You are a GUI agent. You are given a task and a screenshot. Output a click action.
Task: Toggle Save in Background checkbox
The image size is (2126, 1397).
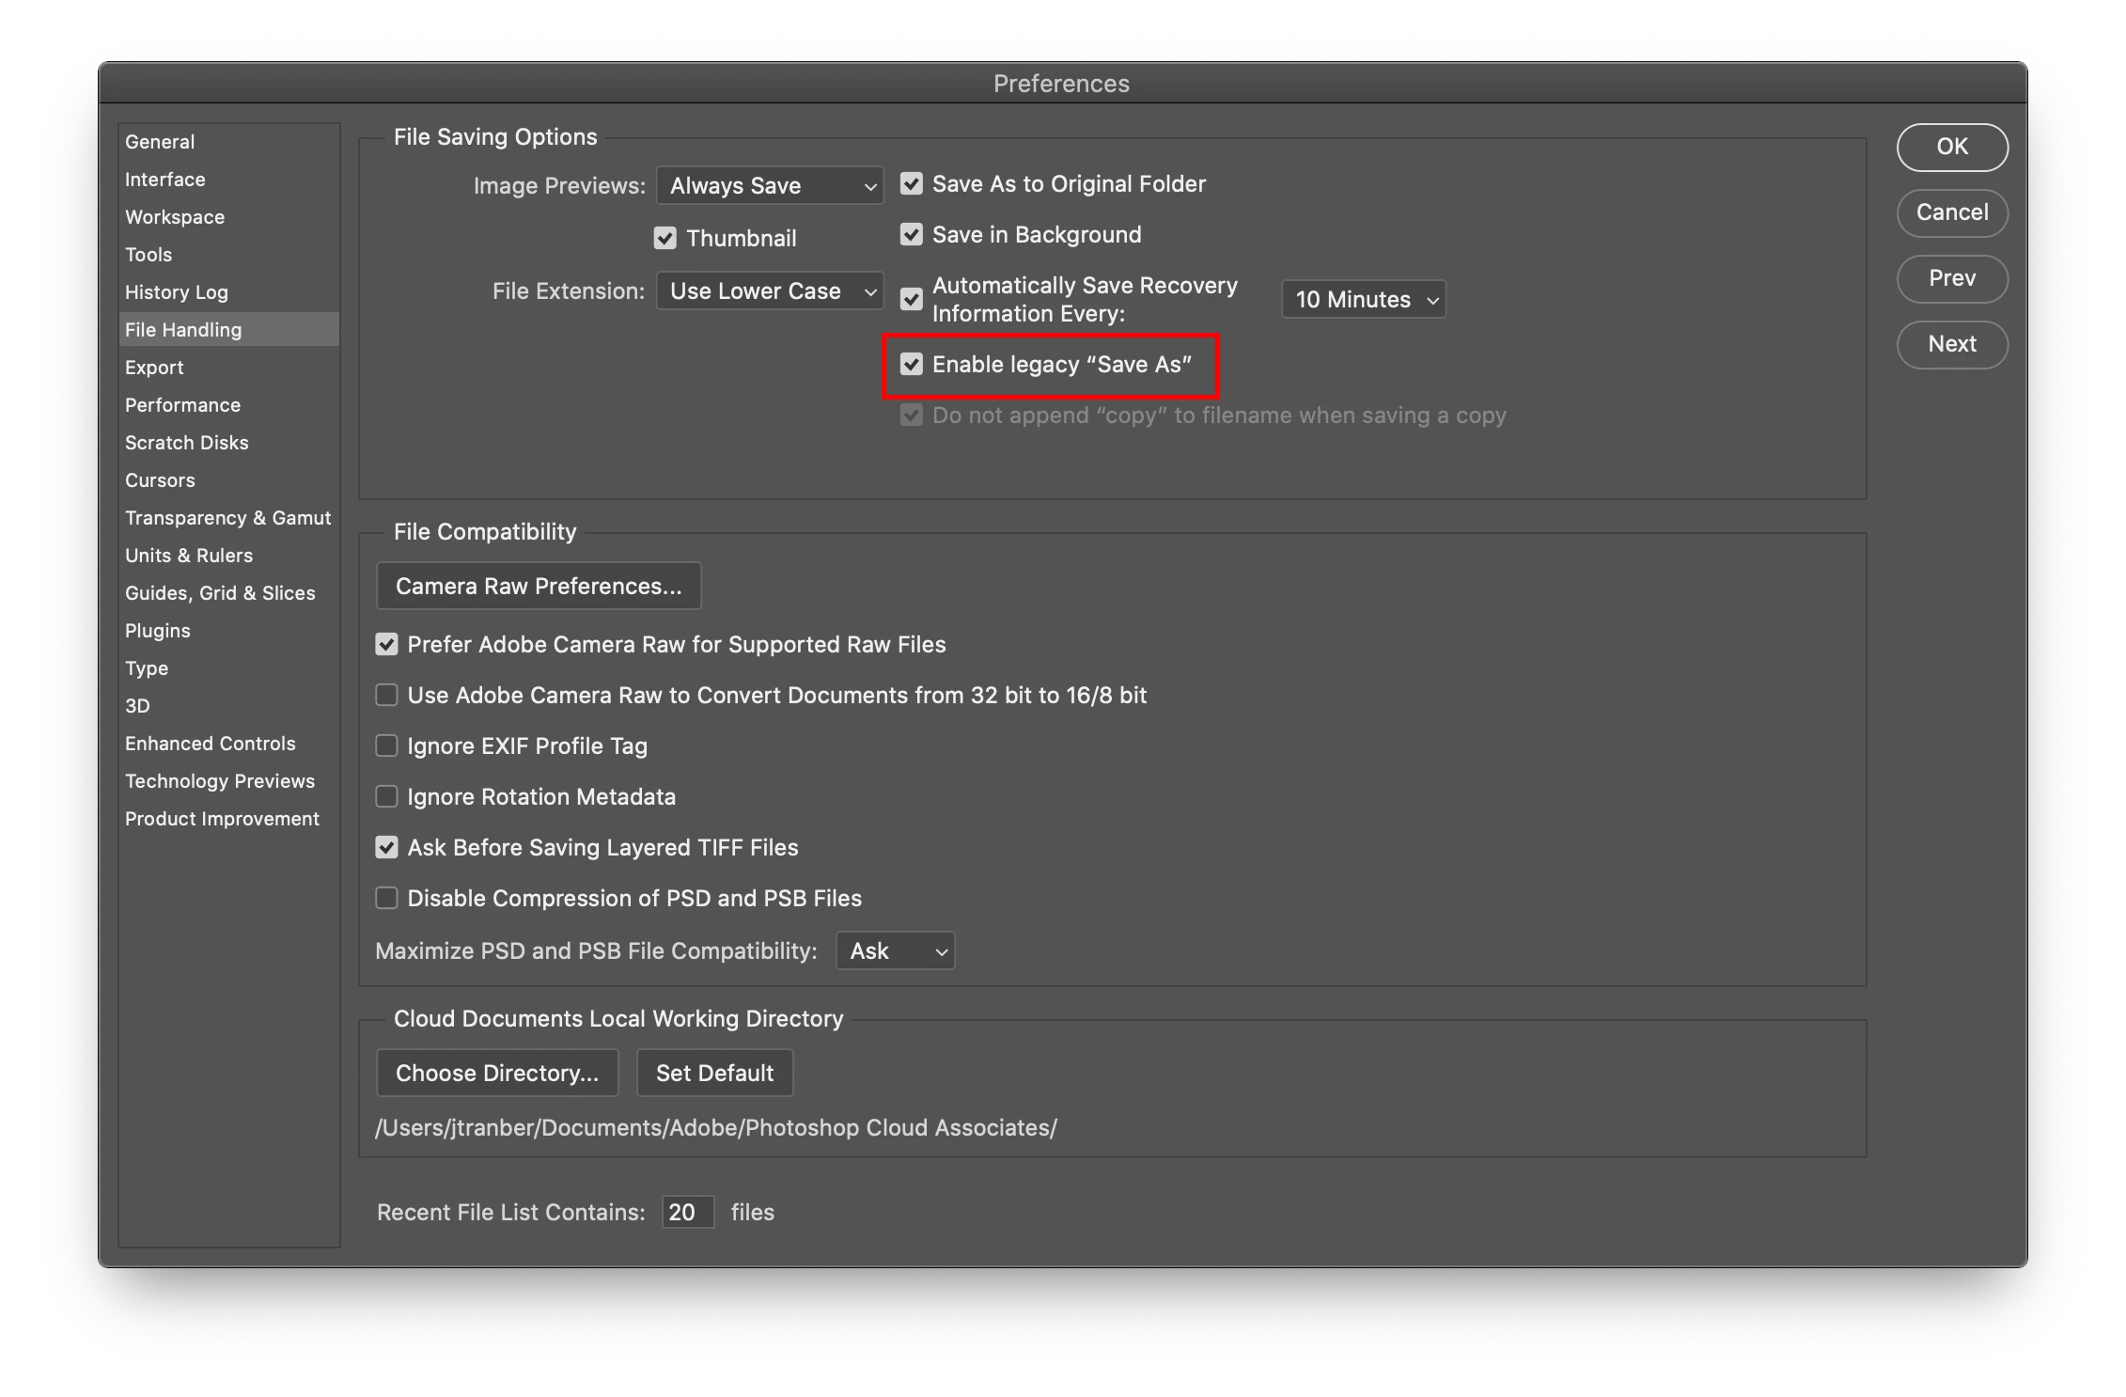(911, 235)
